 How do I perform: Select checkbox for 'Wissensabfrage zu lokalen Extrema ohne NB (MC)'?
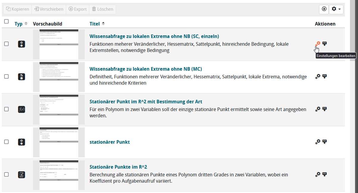tap(6, 77)
